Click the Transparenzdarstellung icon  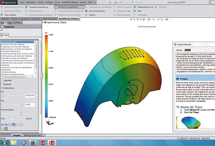pyautogui.click(x=26, y=7)
